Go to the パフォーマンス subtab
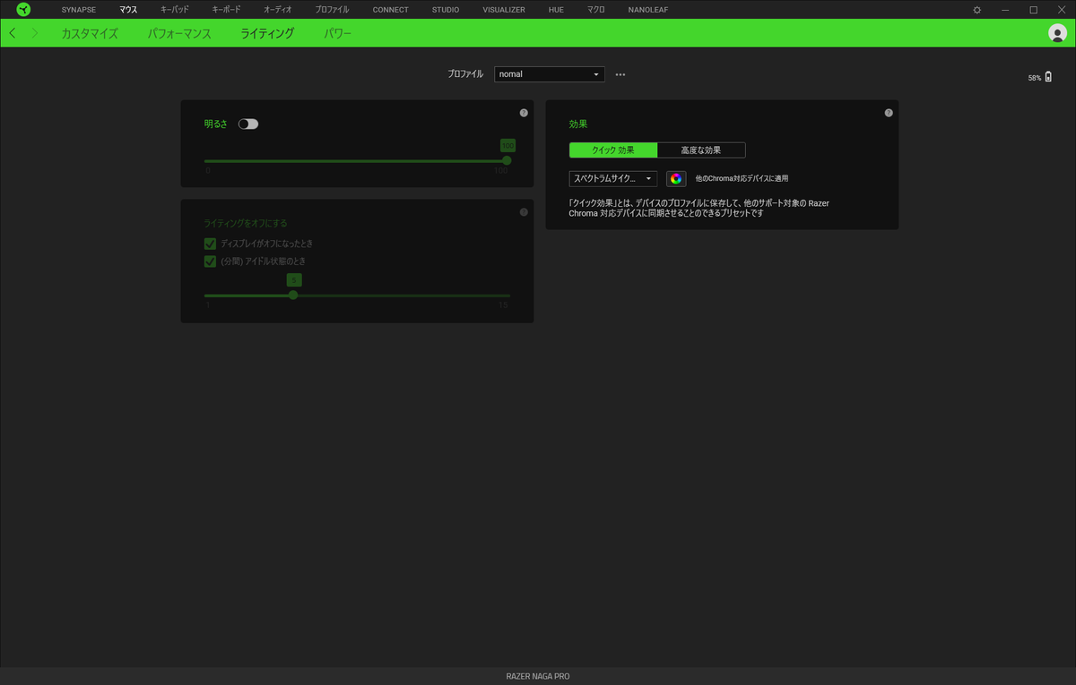This screenshot has width=1076, height=685. [x=179, y=33]
